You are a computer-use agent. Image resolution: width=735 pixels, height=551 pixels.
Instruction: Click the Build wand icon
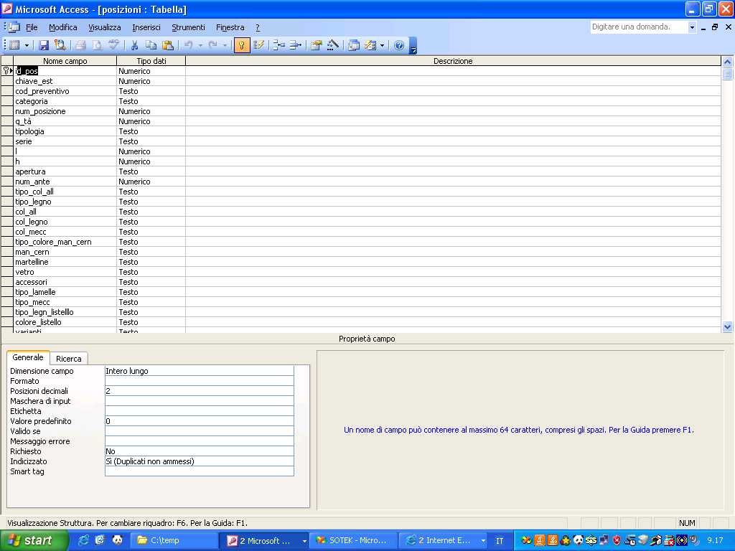click(333, 45)
